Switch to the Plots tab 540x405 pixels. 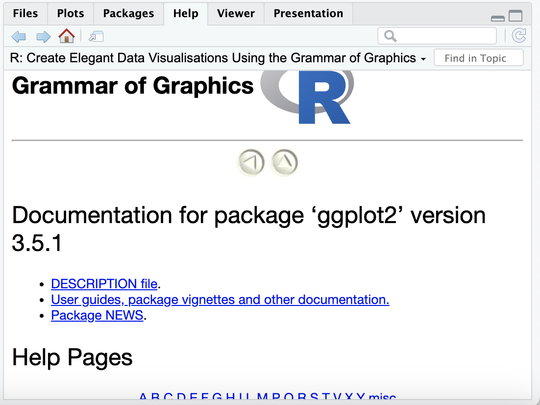point(70,13)
